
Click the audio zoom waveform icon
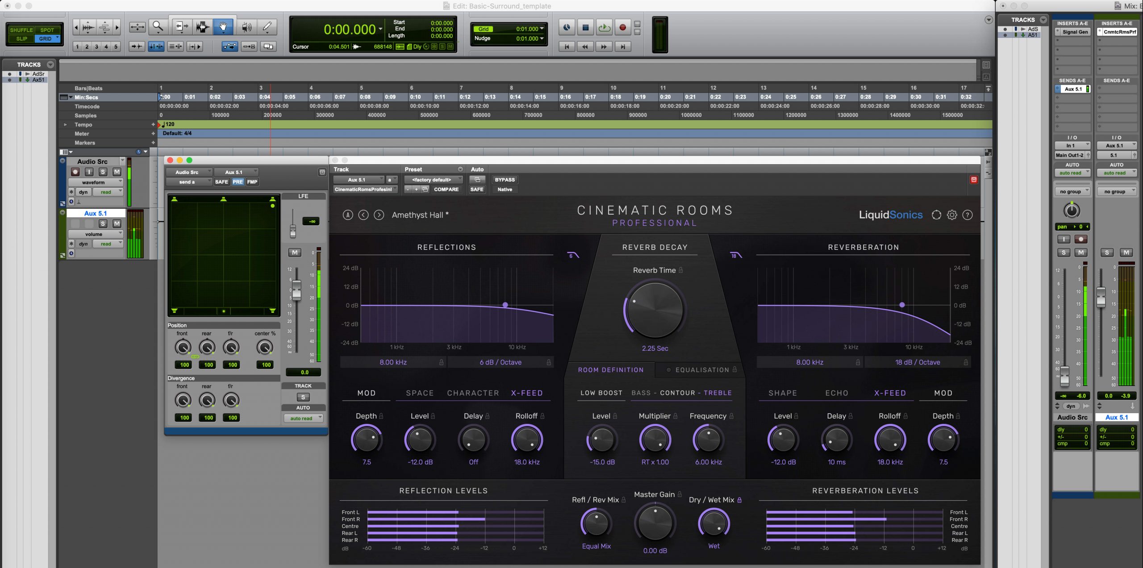[88, 27]
